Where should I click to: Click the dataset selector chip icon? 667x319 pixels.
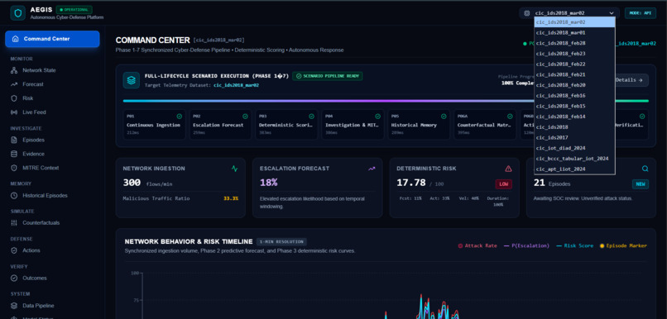coord(526,13)
